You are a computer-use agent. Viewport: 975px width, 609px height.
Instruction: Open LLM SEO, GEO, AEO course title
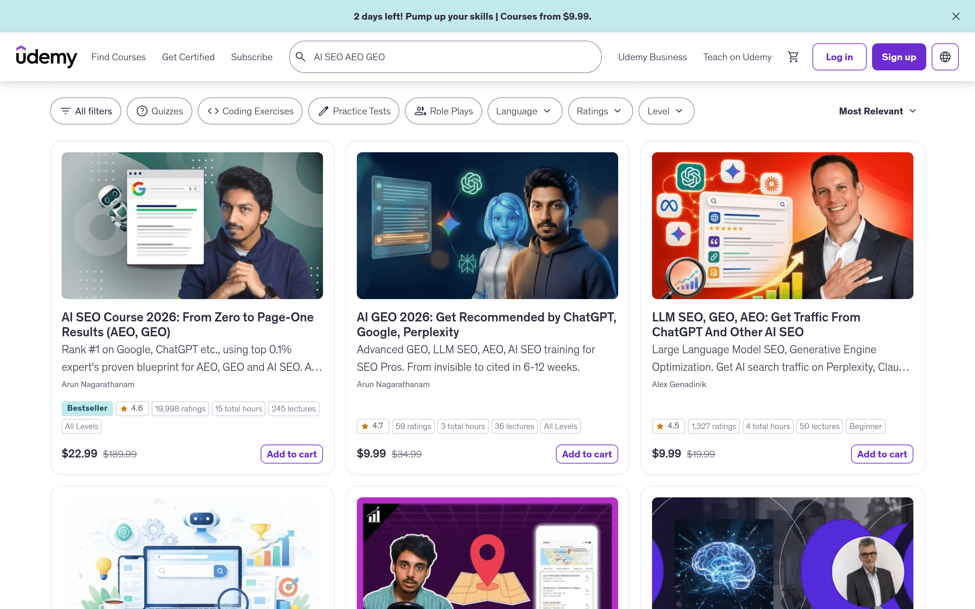(x=756, y=324)
